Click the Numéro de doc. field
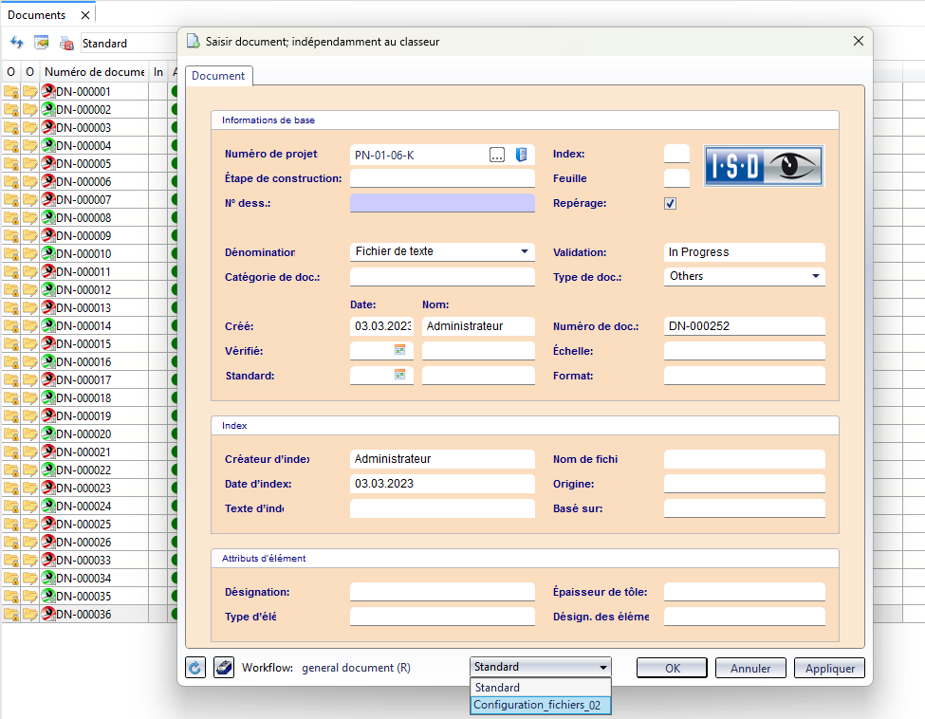Image resolution: width=925 pixels, height=719 pixels. tap(745, 326)
